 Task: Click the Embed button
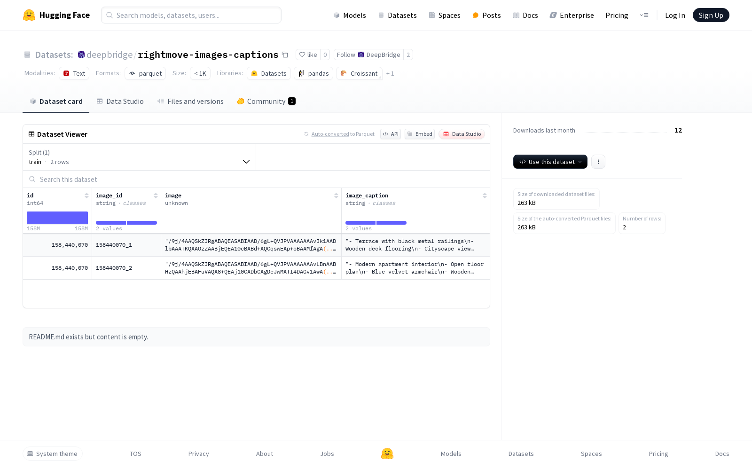[420, 134]
